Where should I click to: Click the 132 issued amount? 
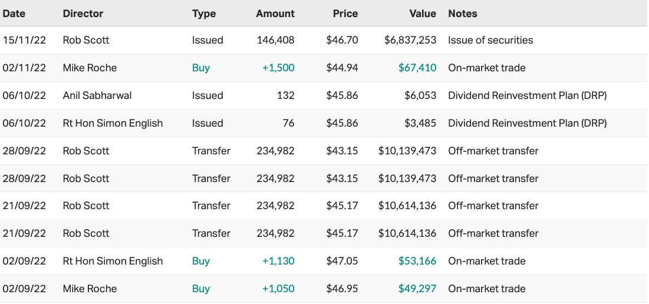(286, 95)
